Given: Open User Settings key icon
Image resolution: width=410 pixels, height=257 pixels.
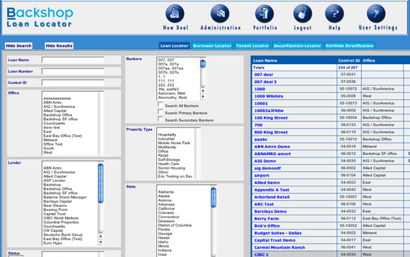Looking at the screenshot, I should 376,13.
